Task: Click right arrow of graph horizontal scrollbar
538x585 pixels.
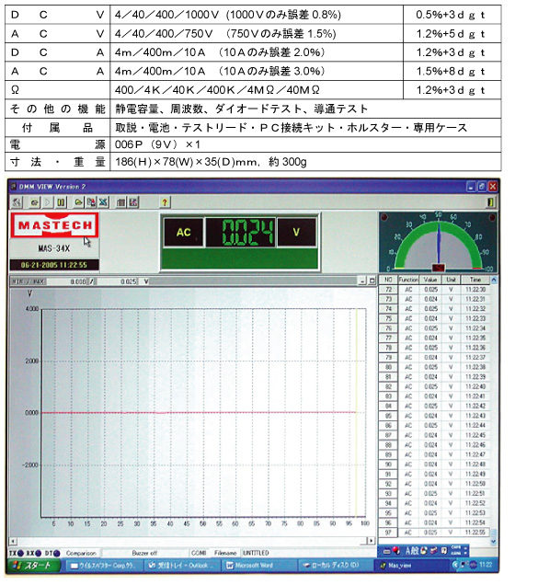Action: click(x=371, y=541)
